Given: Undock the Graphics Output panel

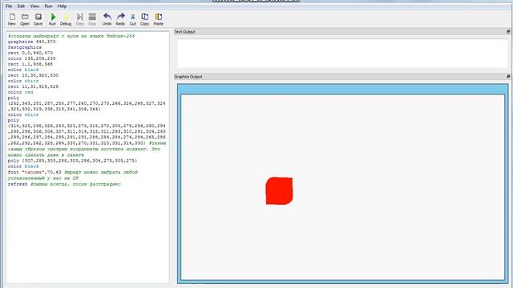Looking at the screenshot, I should point(508,77).
